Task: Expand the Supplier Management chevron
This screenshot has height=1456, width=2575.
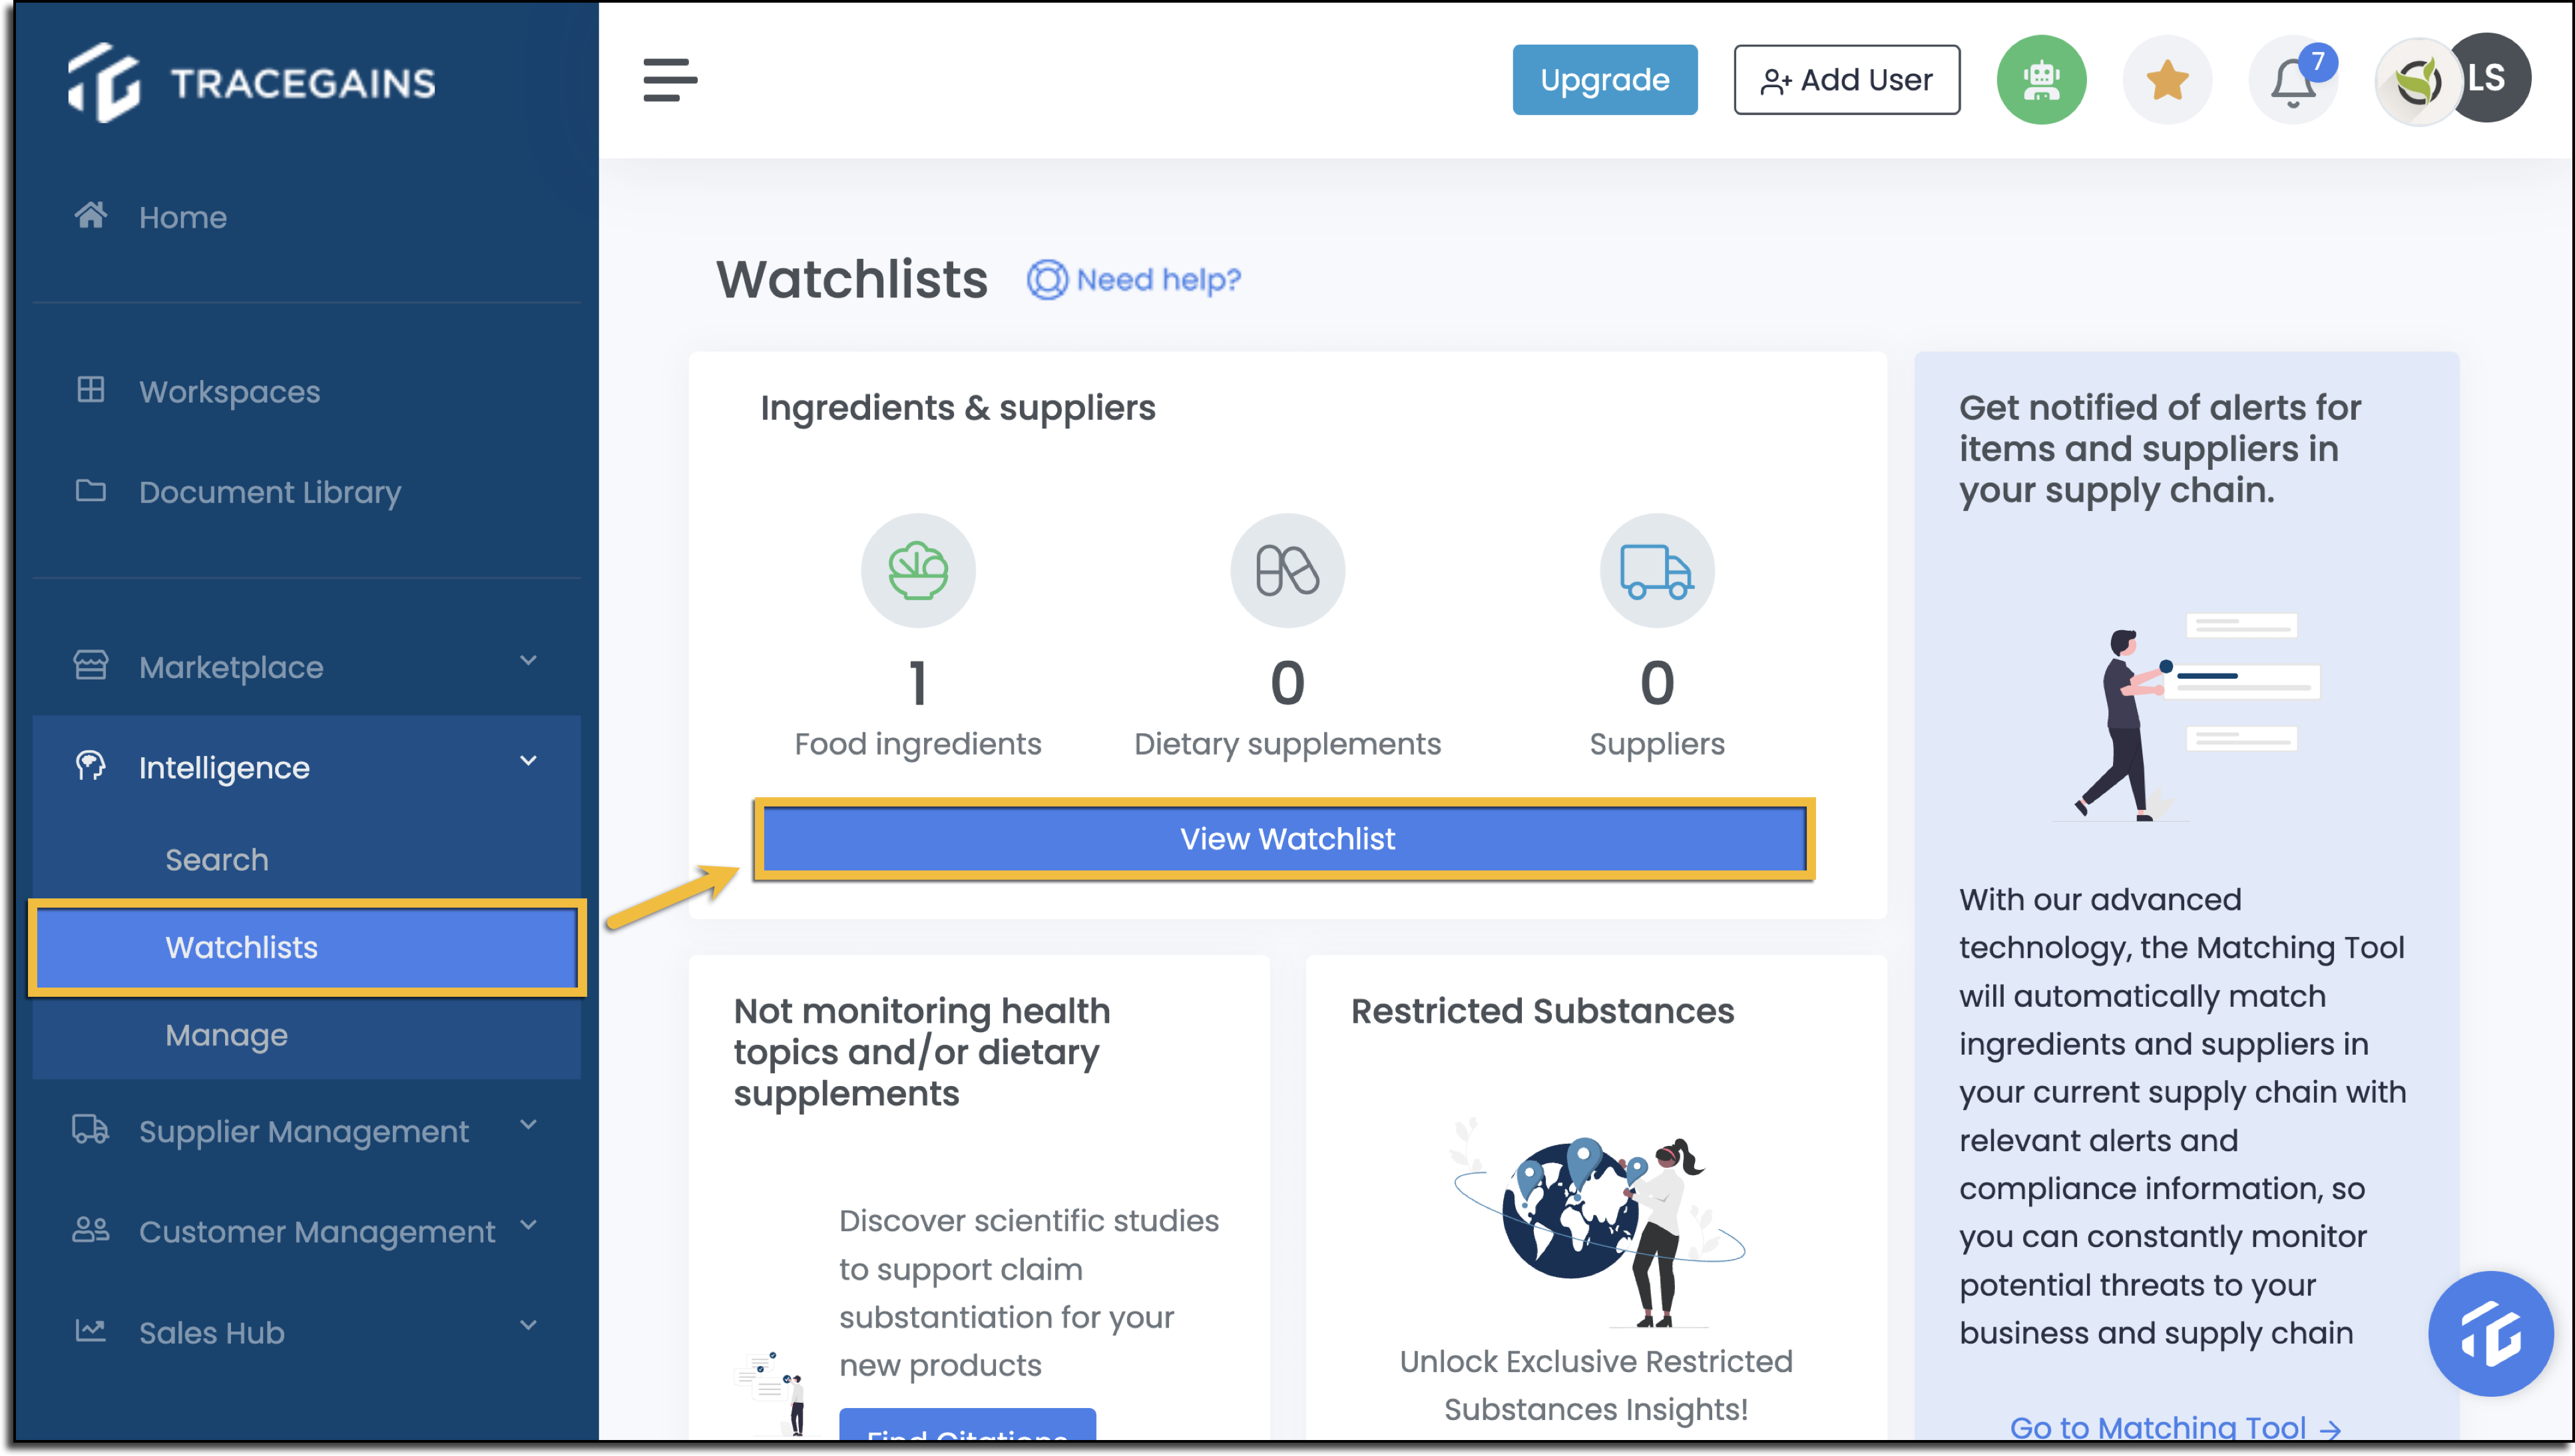Action: [x=528, y=1125]
